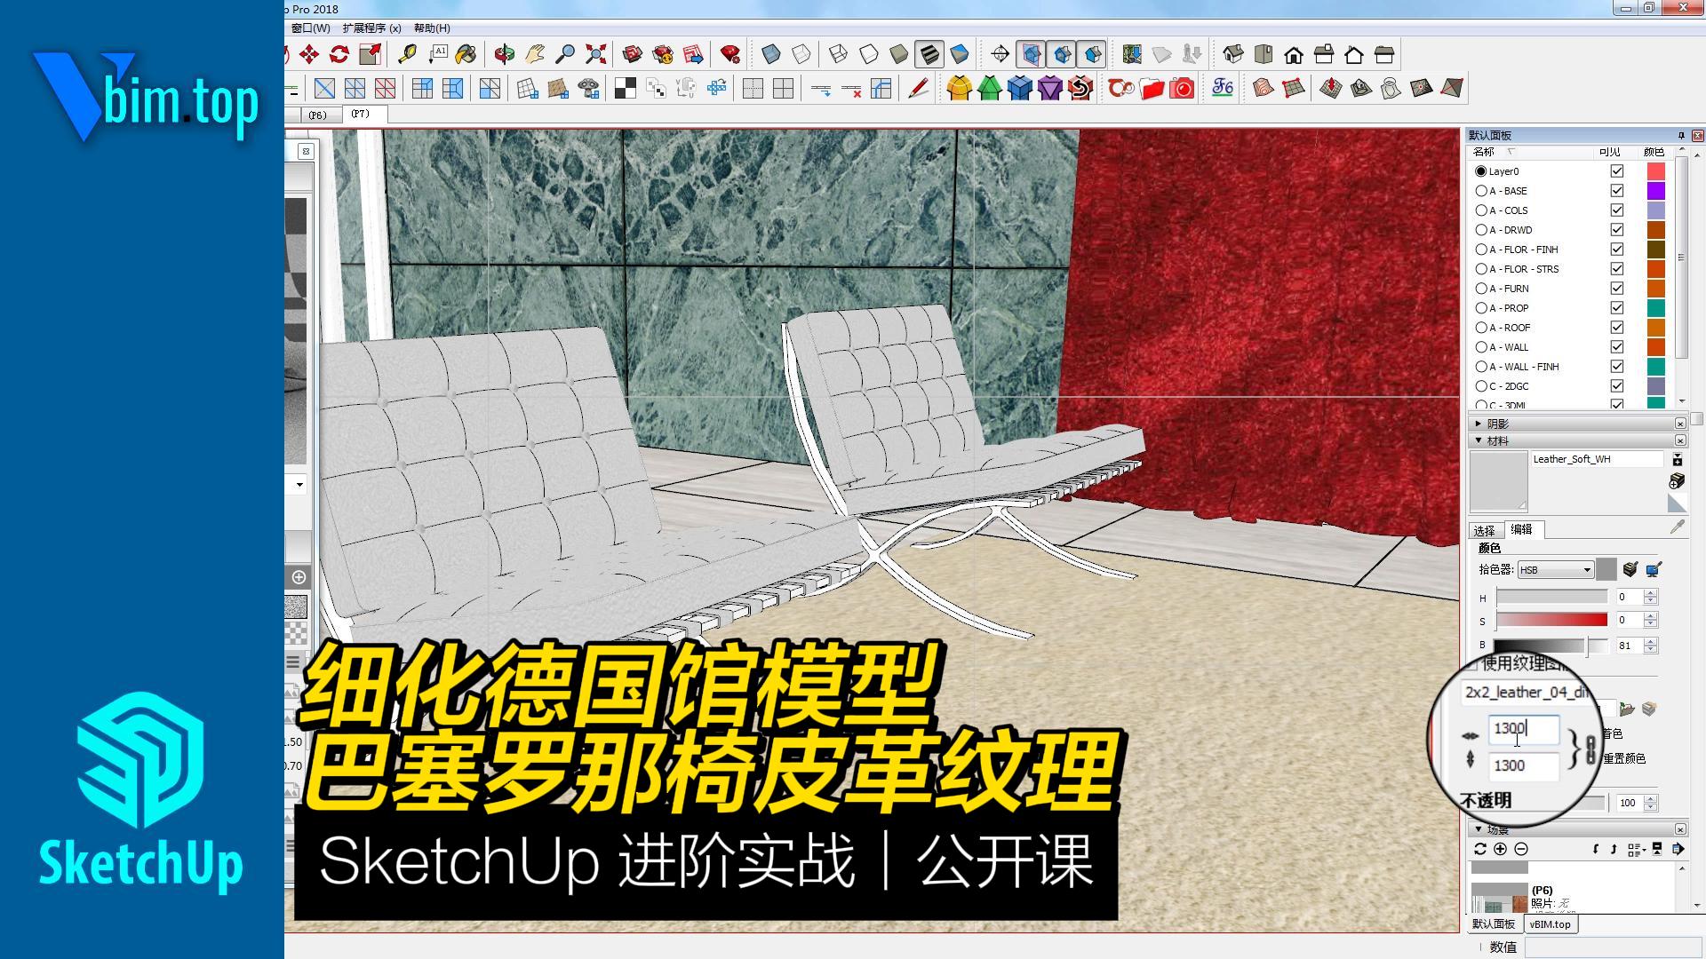Open the Extension Warehouse ruby icon
This screenshot has height=959, width=1706.
click(x=729, y=54)
